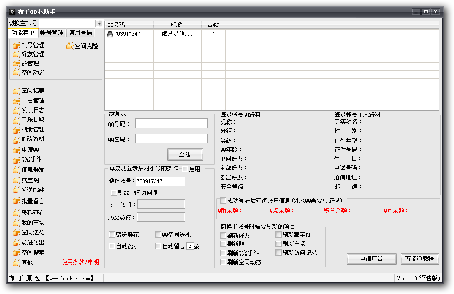Click 信息群发 hand icon
This screenshot has width=454, height=294.
coord(16,170)
